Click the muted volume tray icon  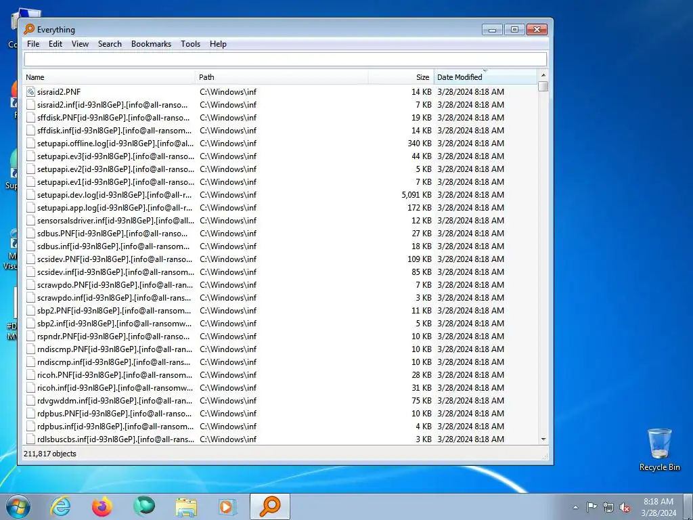[625, 507]
